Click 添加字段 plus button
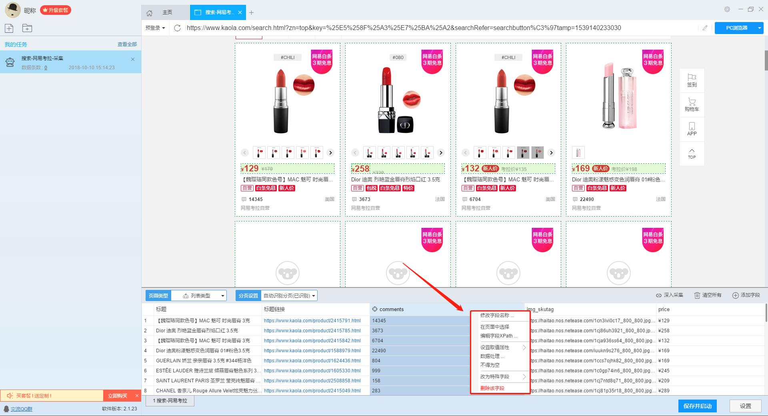This screenshot has width=768, height=416. (x=746, y=295)
